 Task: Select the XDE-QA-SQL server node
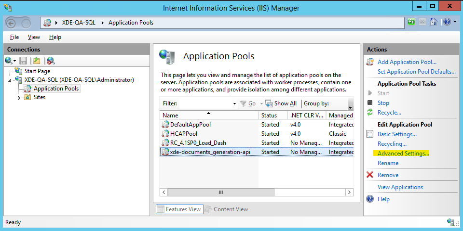(x=79, y=80)
